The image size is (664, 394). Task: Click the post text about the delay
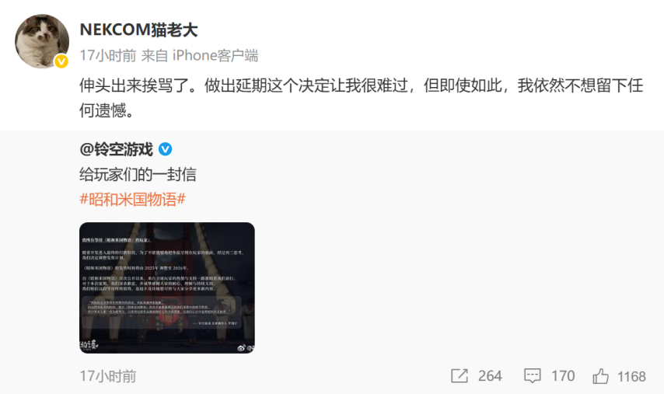coord(362,98)
